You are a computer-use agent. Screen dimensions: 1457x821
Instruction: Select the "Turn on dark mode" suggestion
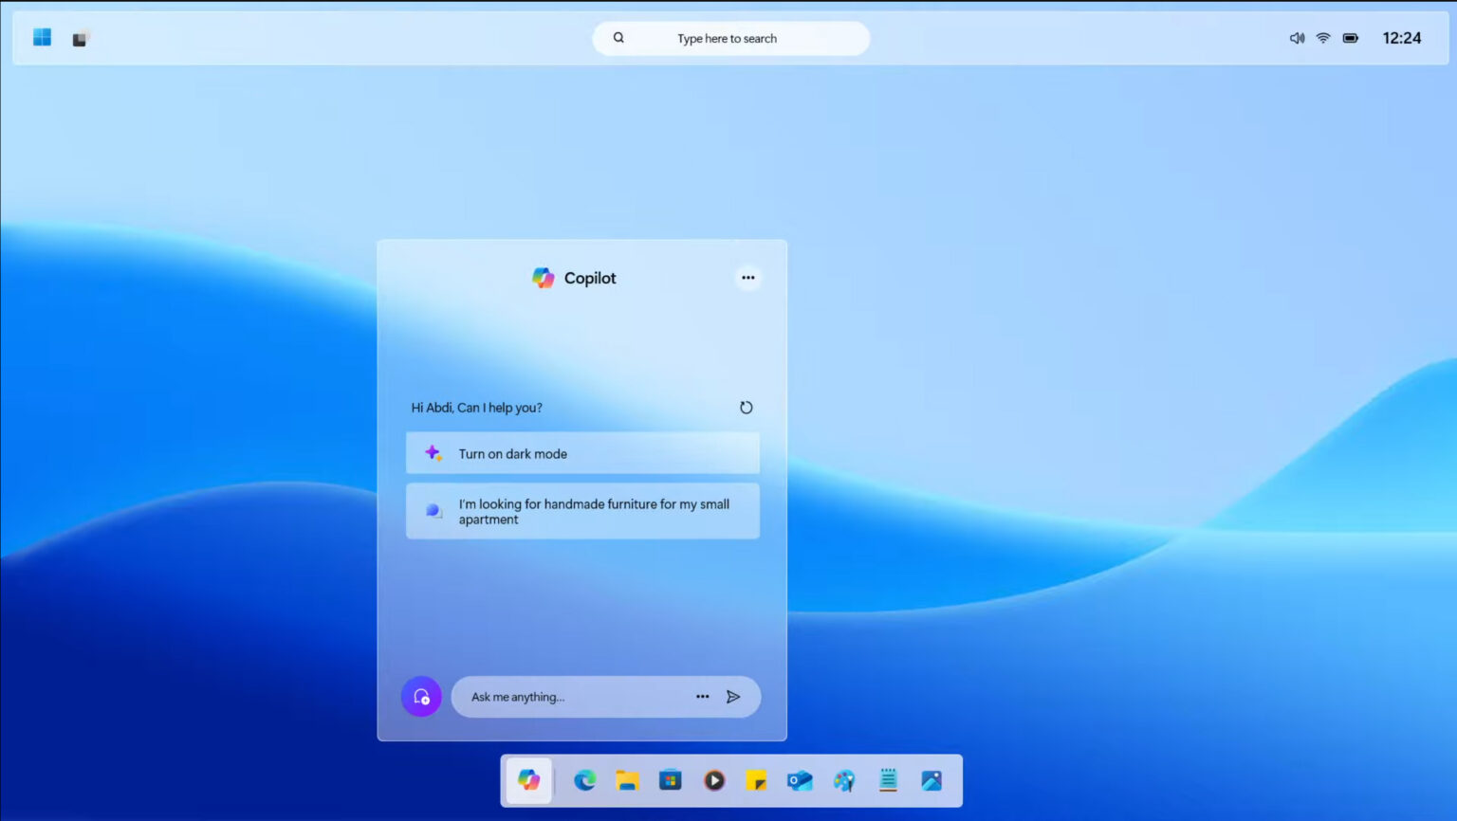point(581,453)
